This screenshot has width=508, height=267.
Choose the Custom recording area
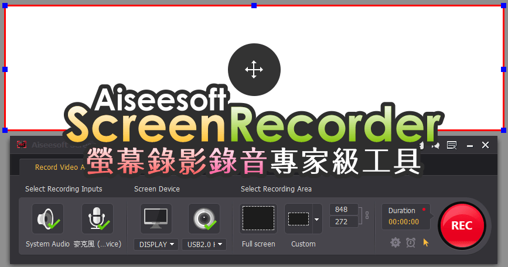(x=298, y=219)
